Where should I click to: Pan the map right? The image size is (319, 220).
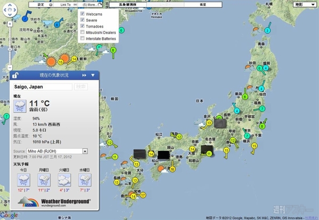(15, 10)
